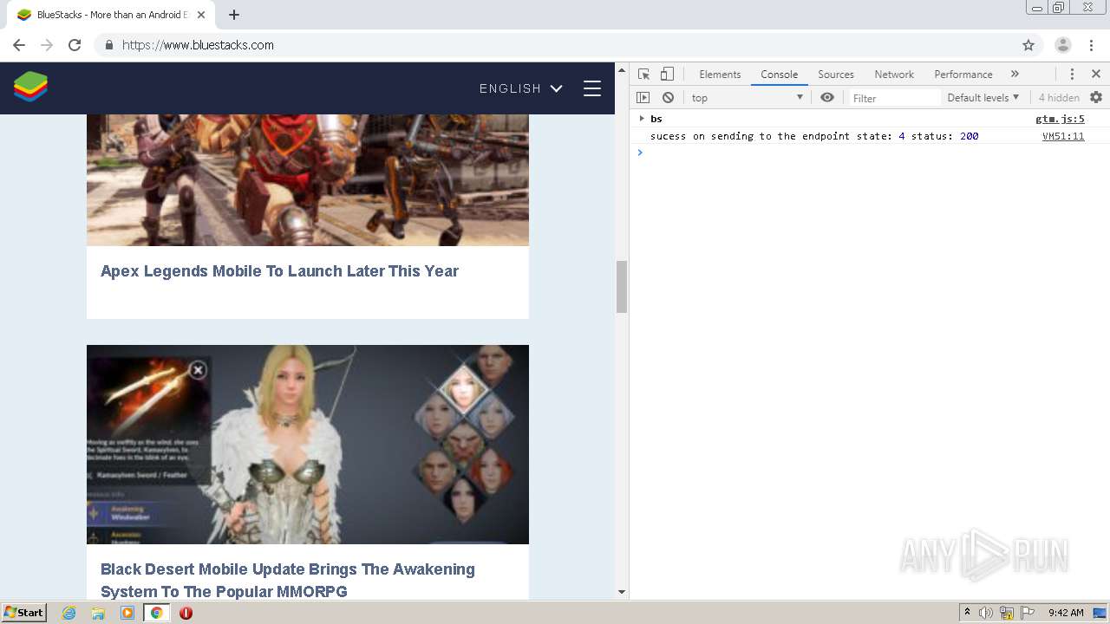
Task: Open DevTools customize three-dot menu
Action: tap(1072, 75)
